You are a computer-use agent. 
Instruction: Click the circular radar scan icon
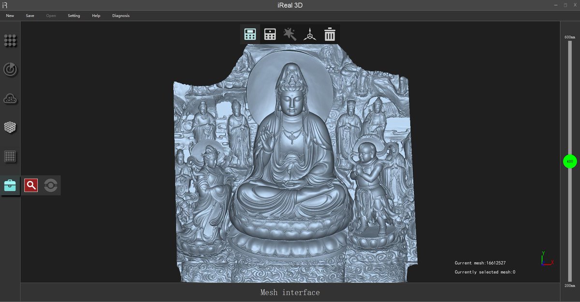10,69
